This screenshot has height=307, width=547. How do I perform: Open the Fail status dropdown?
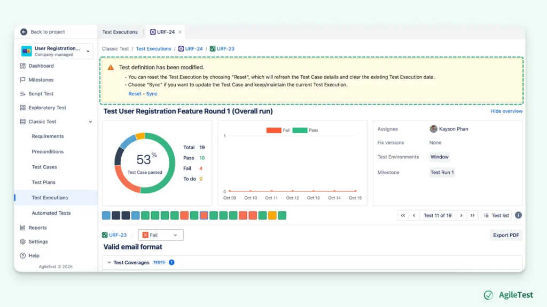coord(160,235)
